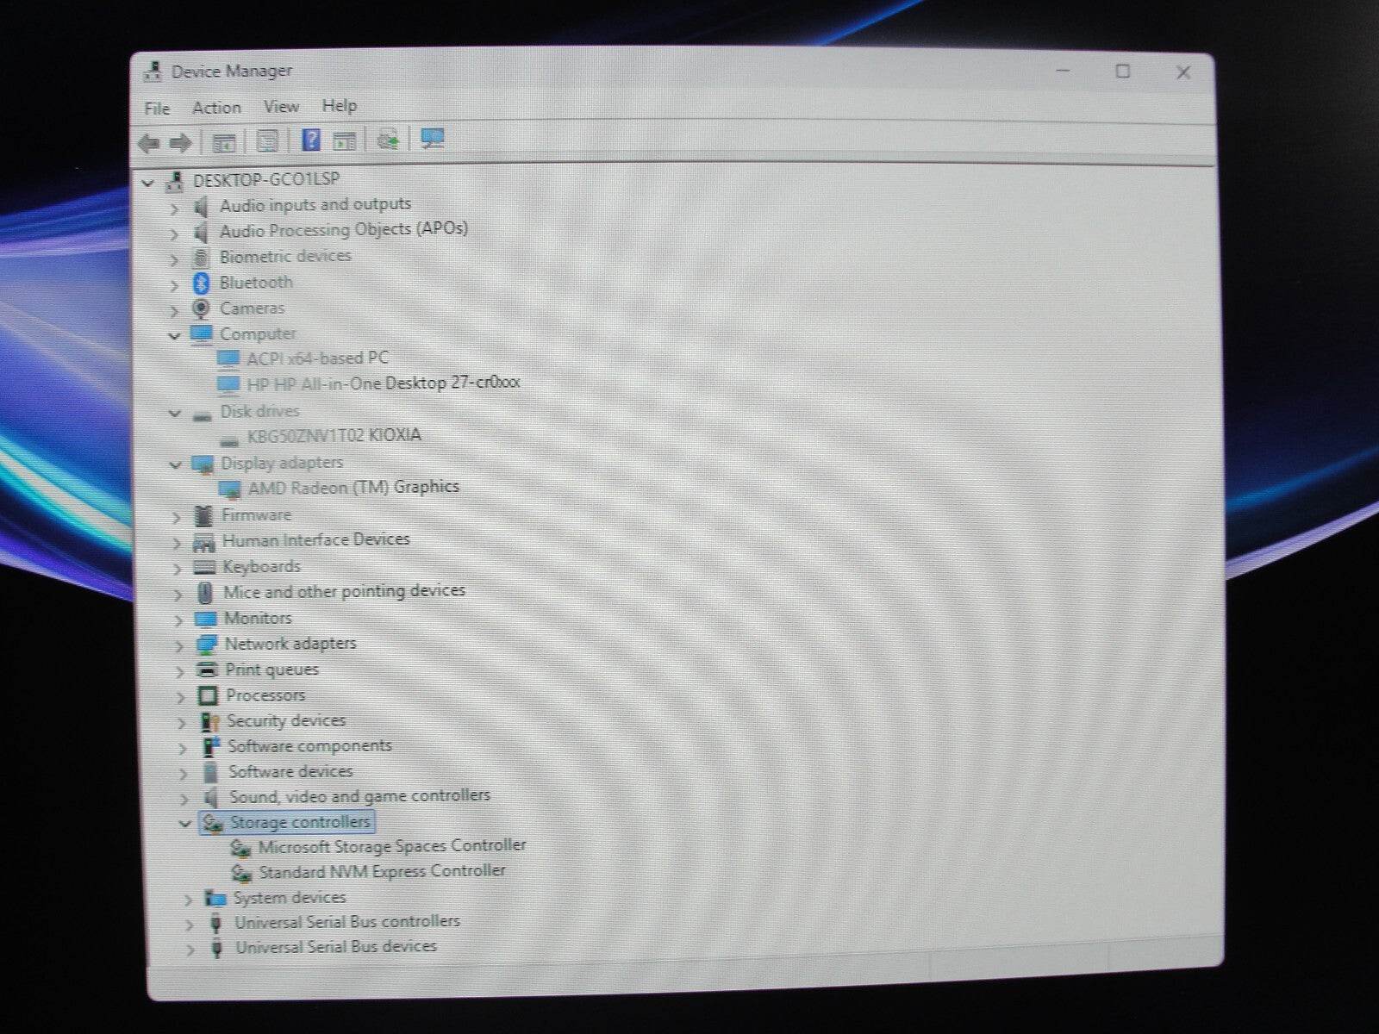Expand the Network adapters node

[178, 645]
